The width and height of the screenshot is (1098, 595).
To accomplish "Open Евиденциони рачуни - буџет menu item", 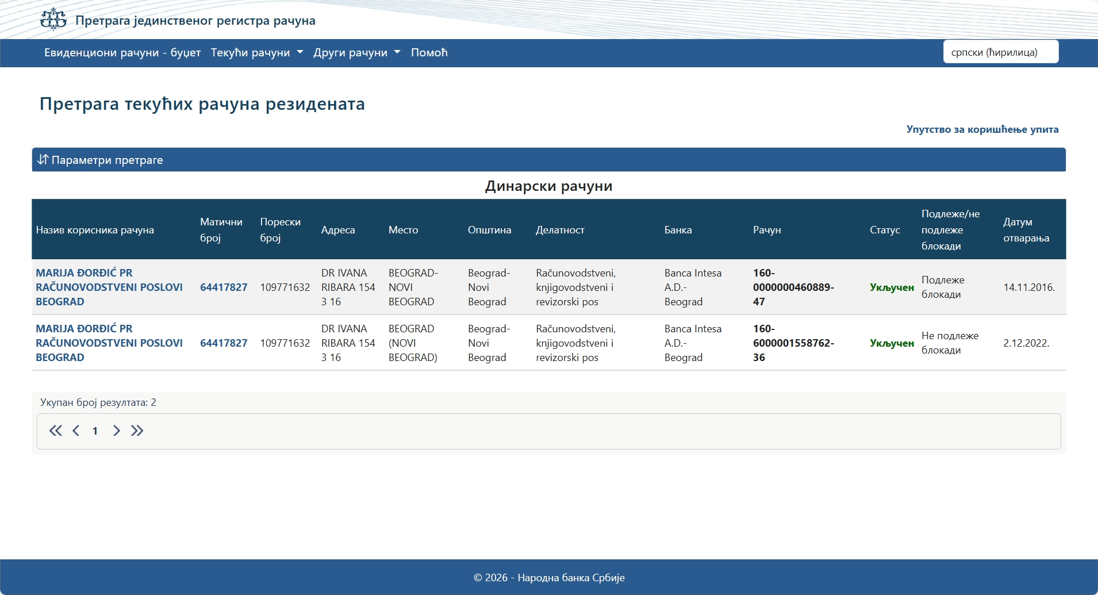I will (x=122, y=53).
